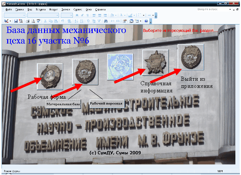Screen dimensions: 241x175
Task: Click the Filter by Form icon
Action: click(x=93, y=21)
